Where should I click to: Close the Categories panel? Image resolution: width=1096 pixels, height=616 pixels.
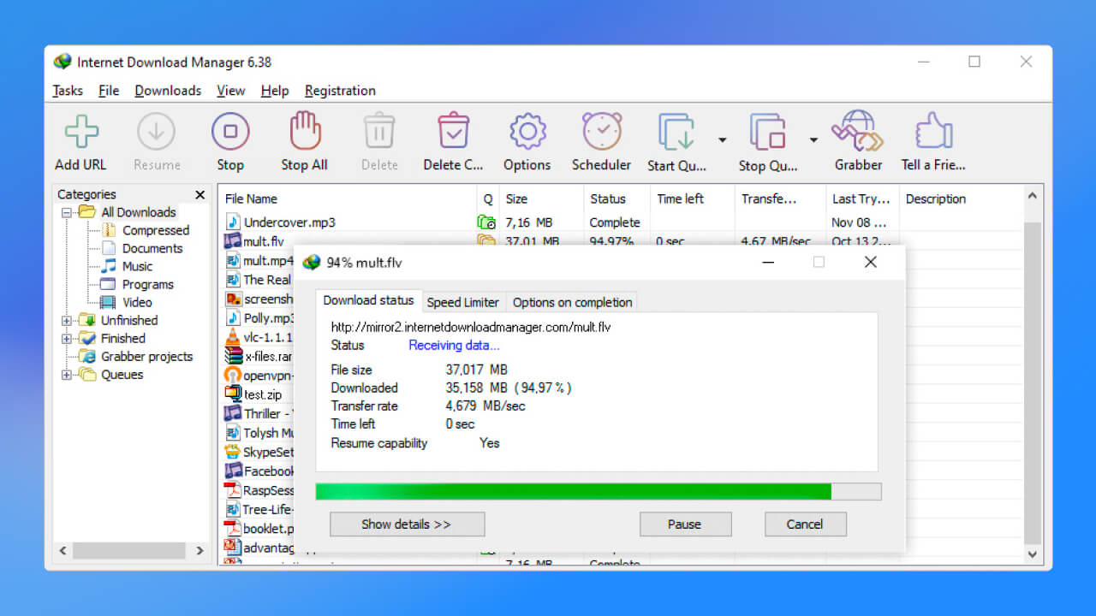[200, 195]
